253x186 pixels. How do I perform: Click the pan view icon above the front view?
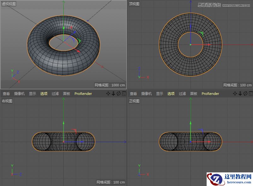tap(235, 94)
